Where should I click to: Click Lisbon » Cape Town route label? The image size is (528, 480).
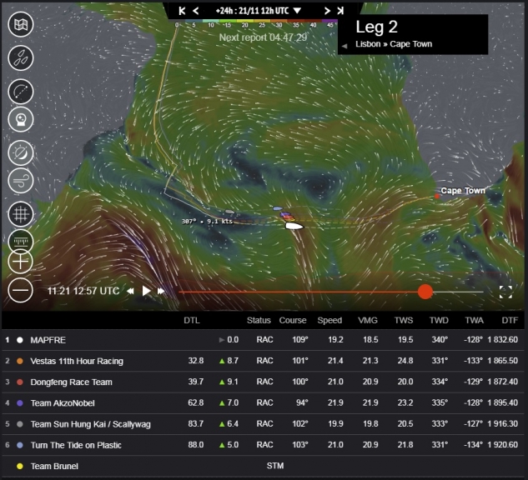click(394, 44)
